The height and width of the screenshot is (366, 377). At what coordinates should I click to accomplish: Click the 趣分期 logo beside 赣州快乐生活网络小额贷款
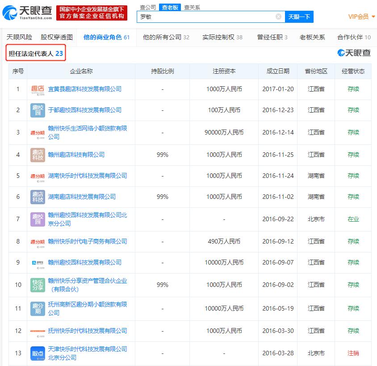click(38, 132)
